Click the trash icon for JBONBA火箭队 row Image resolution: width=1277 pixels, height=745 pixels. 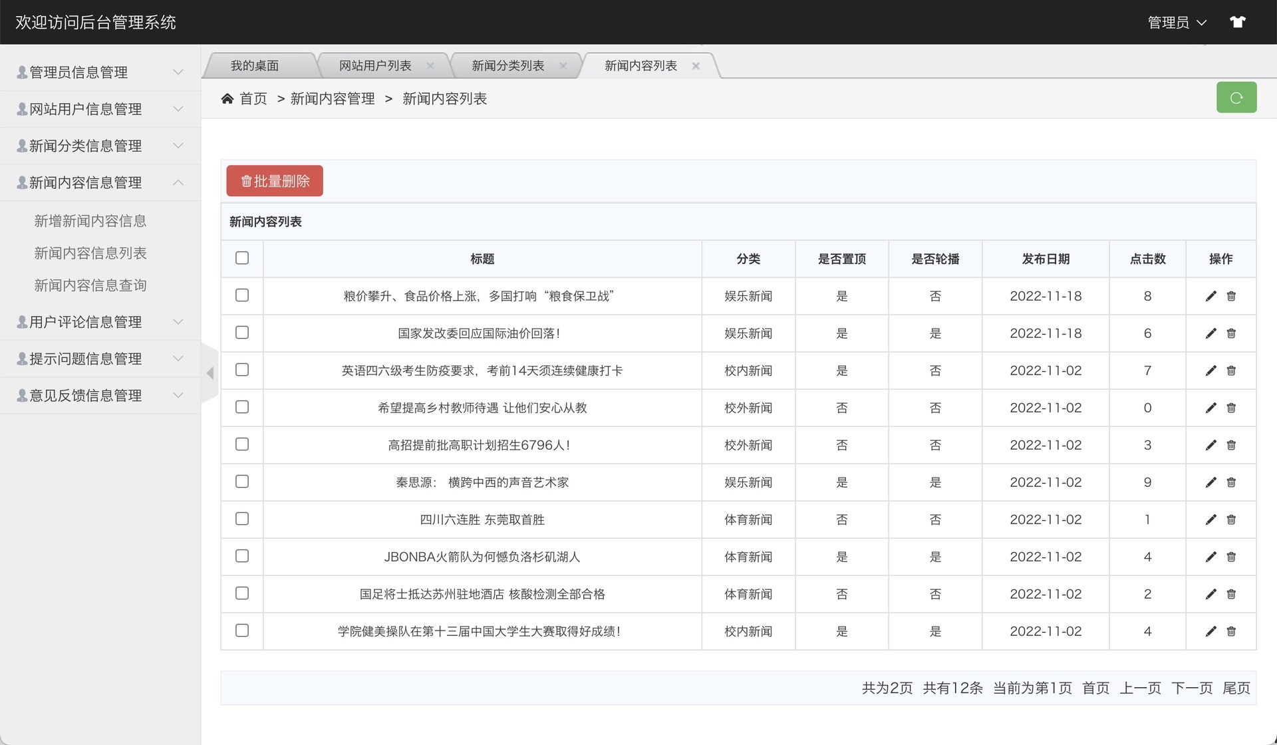(x=1231, y=557)
